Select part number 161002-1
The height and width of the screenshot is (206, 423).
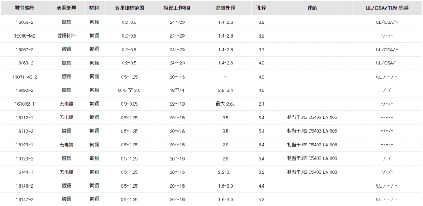tap(24, 104)
